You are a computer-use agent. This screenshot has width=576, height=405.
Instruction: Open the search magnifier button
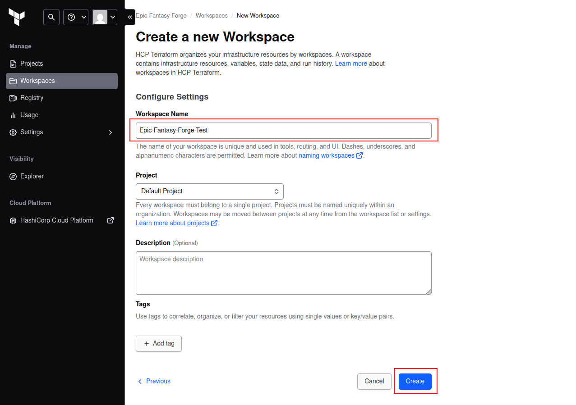(51, 17)
